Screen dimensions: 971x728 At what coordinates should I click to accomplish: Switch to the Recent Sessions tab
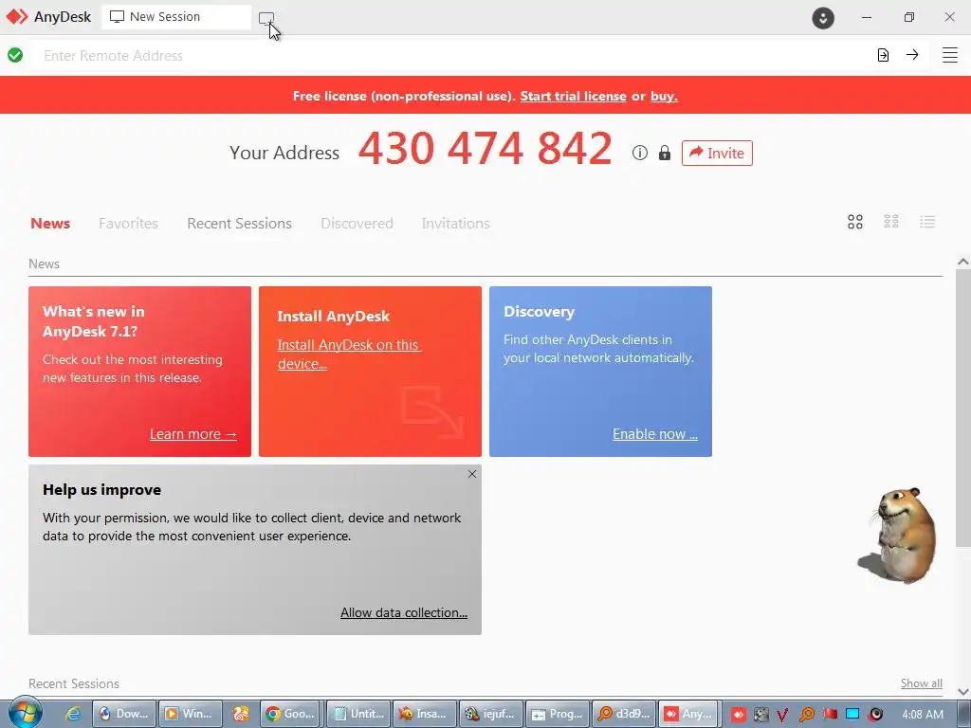(x=239, y=224)
